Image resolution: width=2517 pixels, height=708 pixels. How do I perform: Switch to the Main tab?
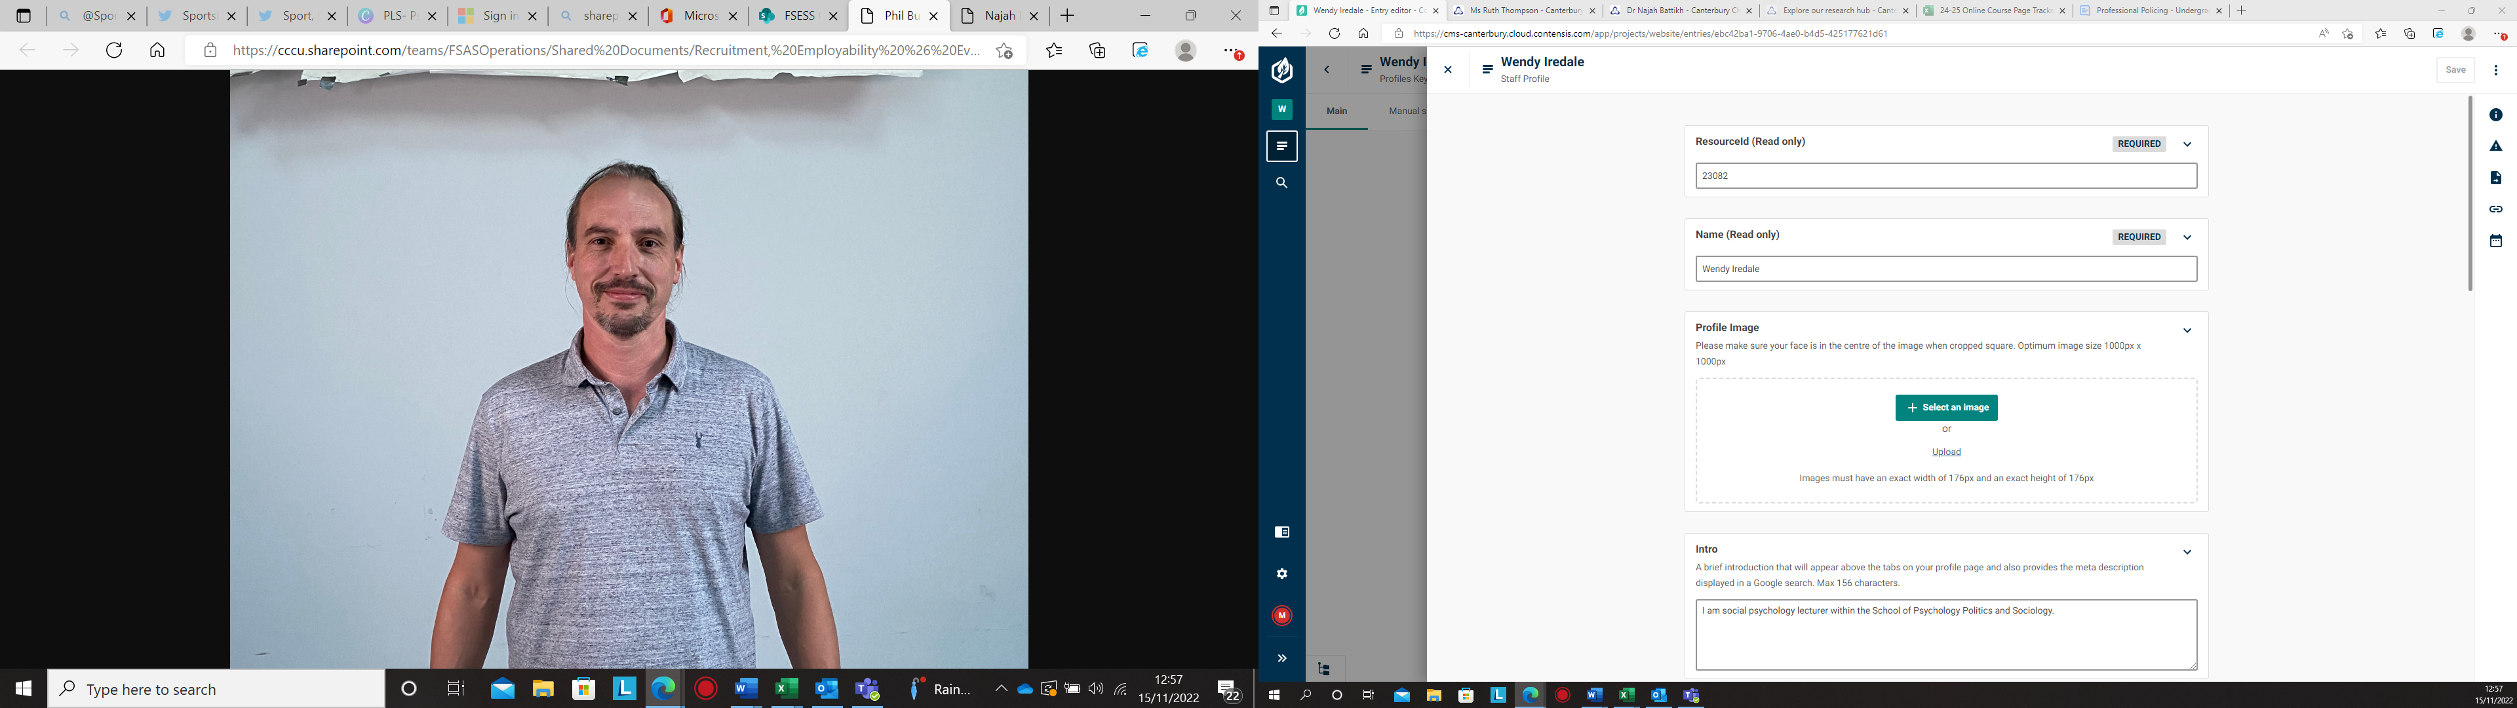pyautogui.click(x=1336, y=111)
